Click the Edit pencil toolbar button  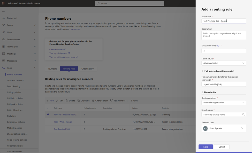coord(59,101)
